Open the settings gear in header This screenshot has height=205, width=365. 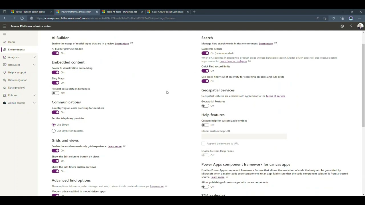[x=342, y=26]
